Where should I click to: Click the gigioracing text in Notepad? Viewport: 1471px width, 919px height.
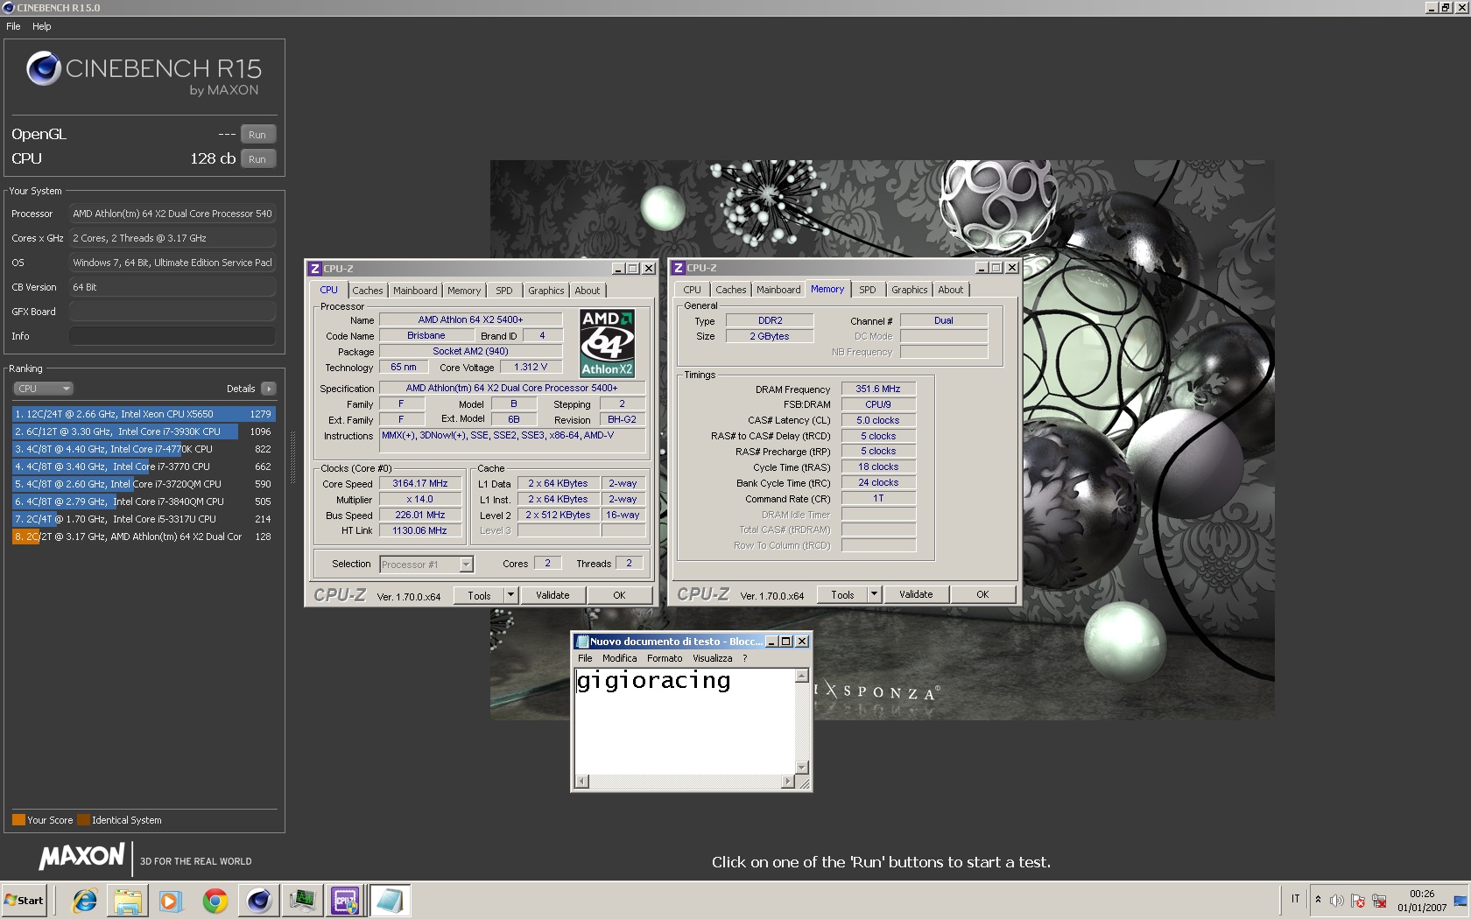point(653,682)
